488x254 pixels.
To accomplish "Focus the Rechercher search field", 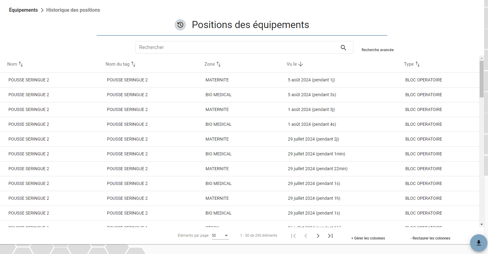I will pyautogui.click(x=238, y=47).
